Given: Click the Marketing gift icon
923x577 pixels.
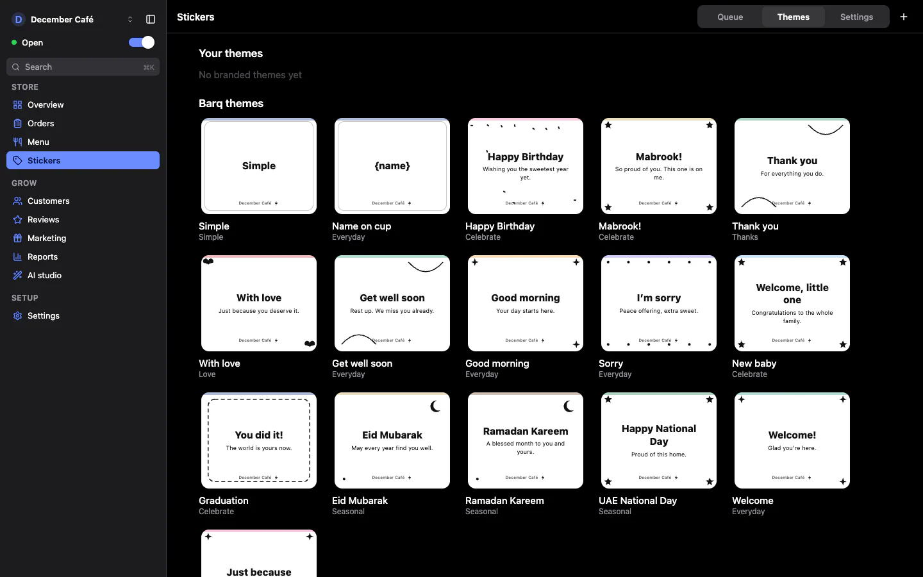Looking at the screenshot, I should coord(17,238).
